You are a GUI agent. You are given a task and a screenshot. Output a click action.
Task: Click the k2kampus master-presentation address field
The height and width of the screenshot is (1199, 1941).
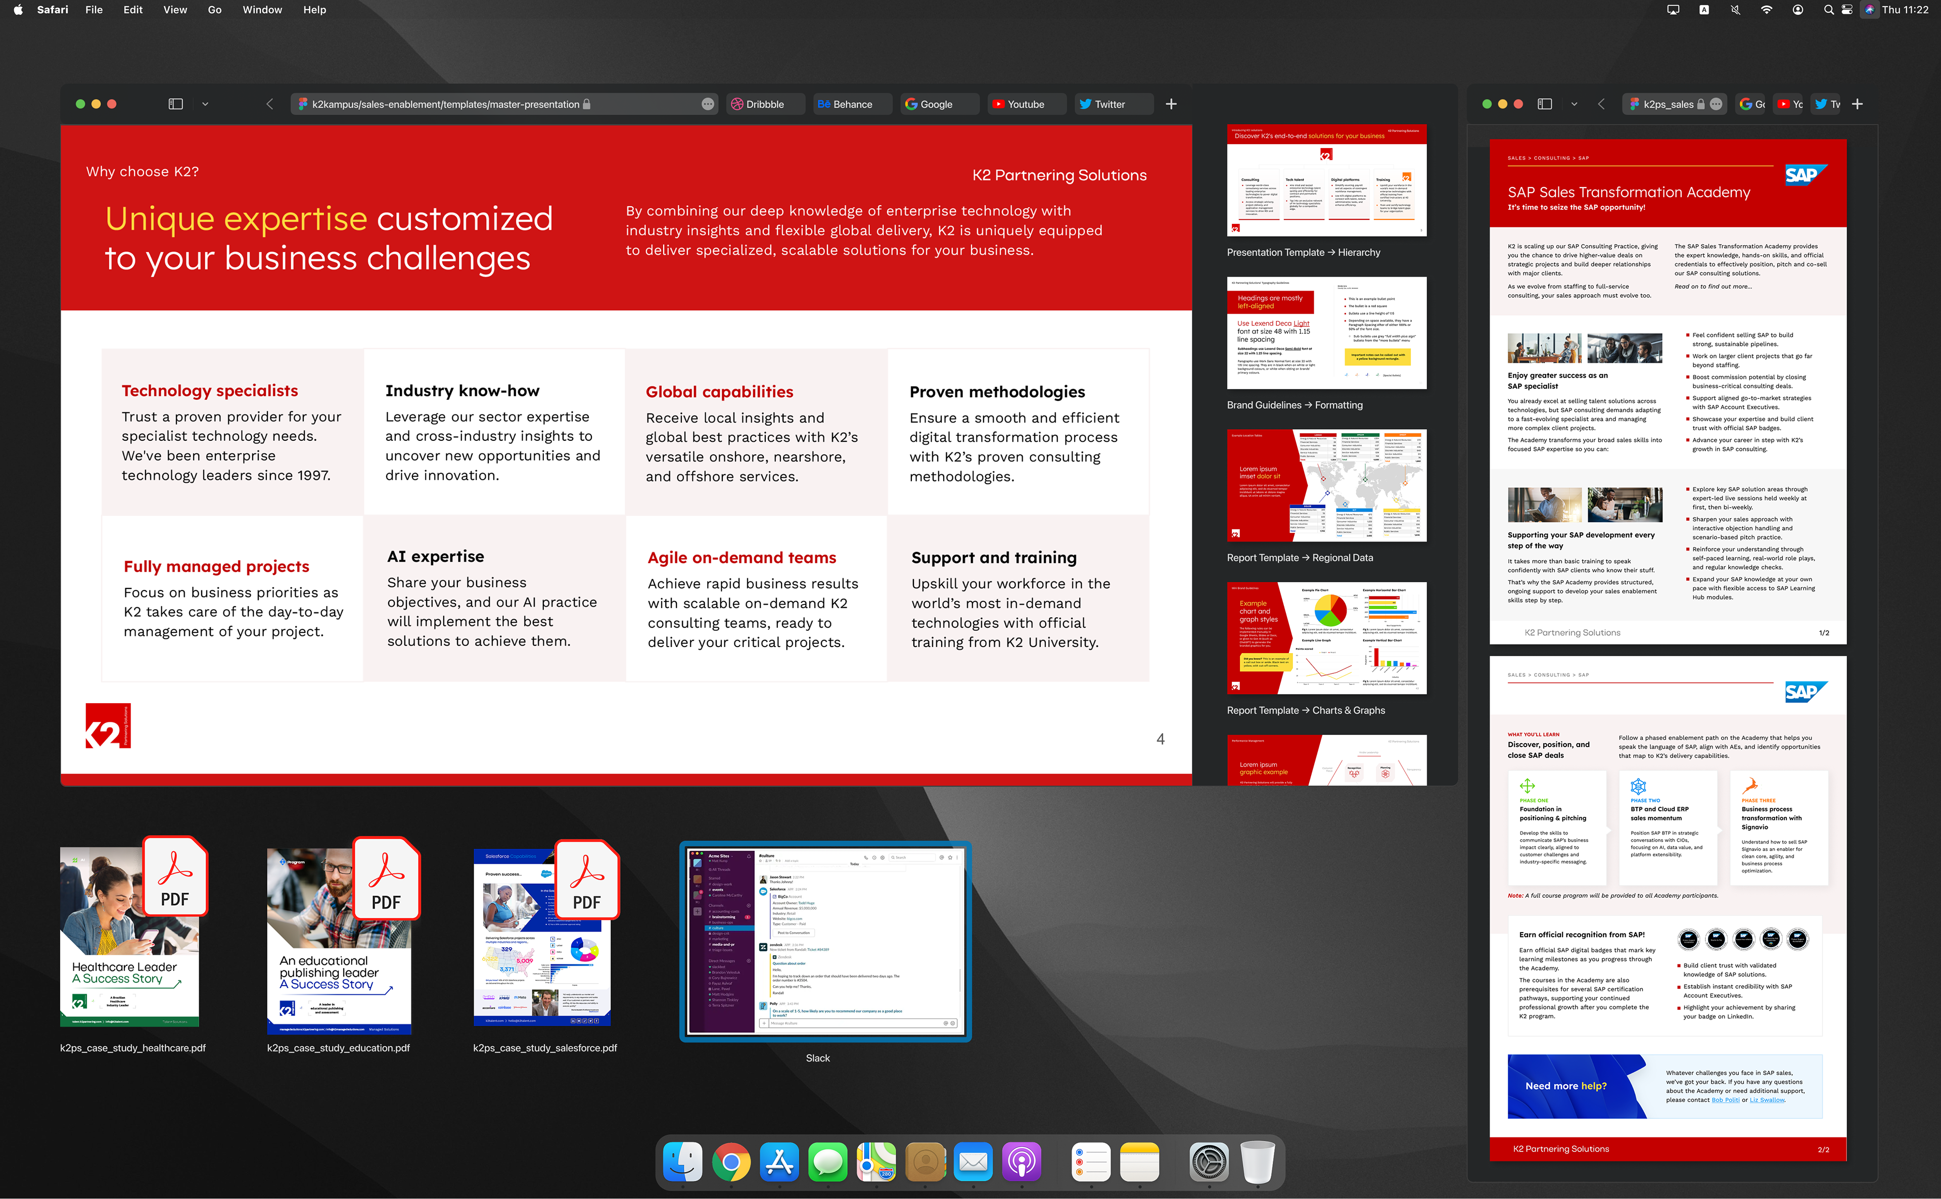(446, 104)
